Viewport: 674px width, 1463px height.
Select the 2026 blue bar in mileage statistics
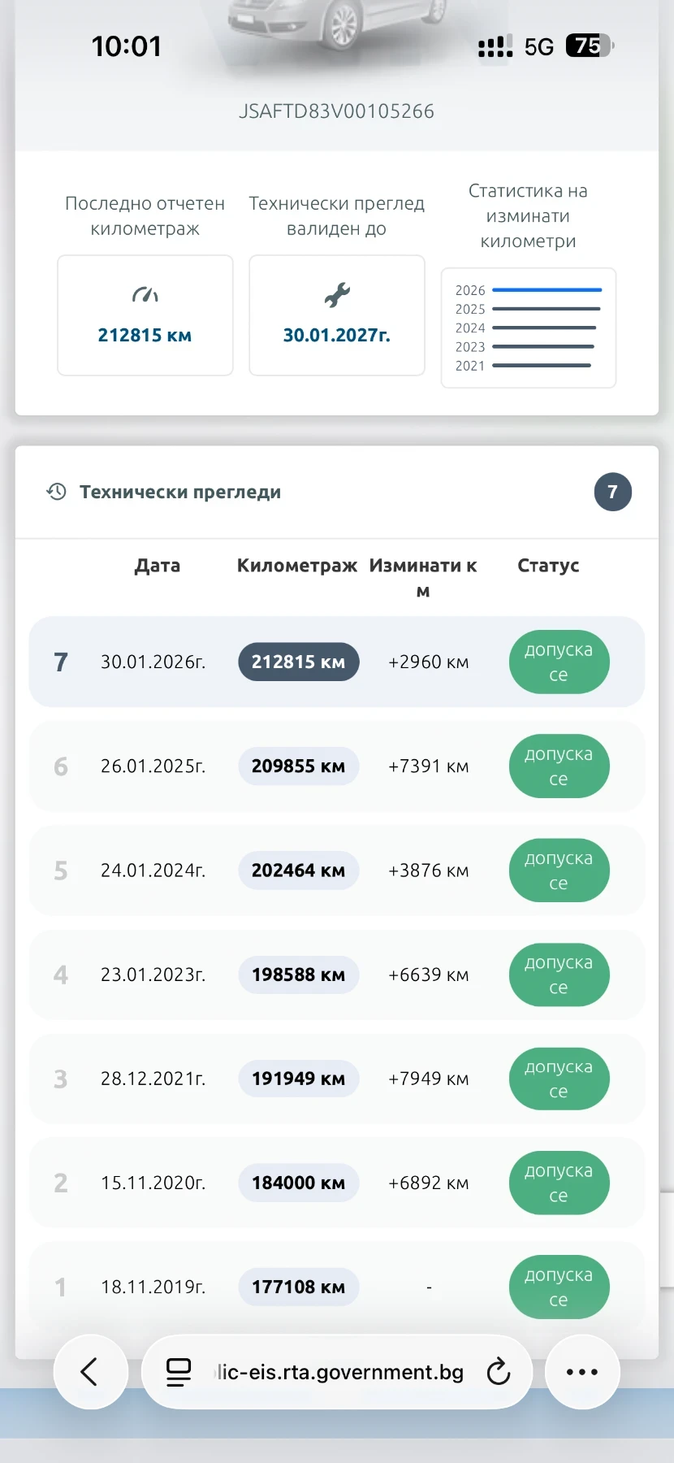pos(547,290)
